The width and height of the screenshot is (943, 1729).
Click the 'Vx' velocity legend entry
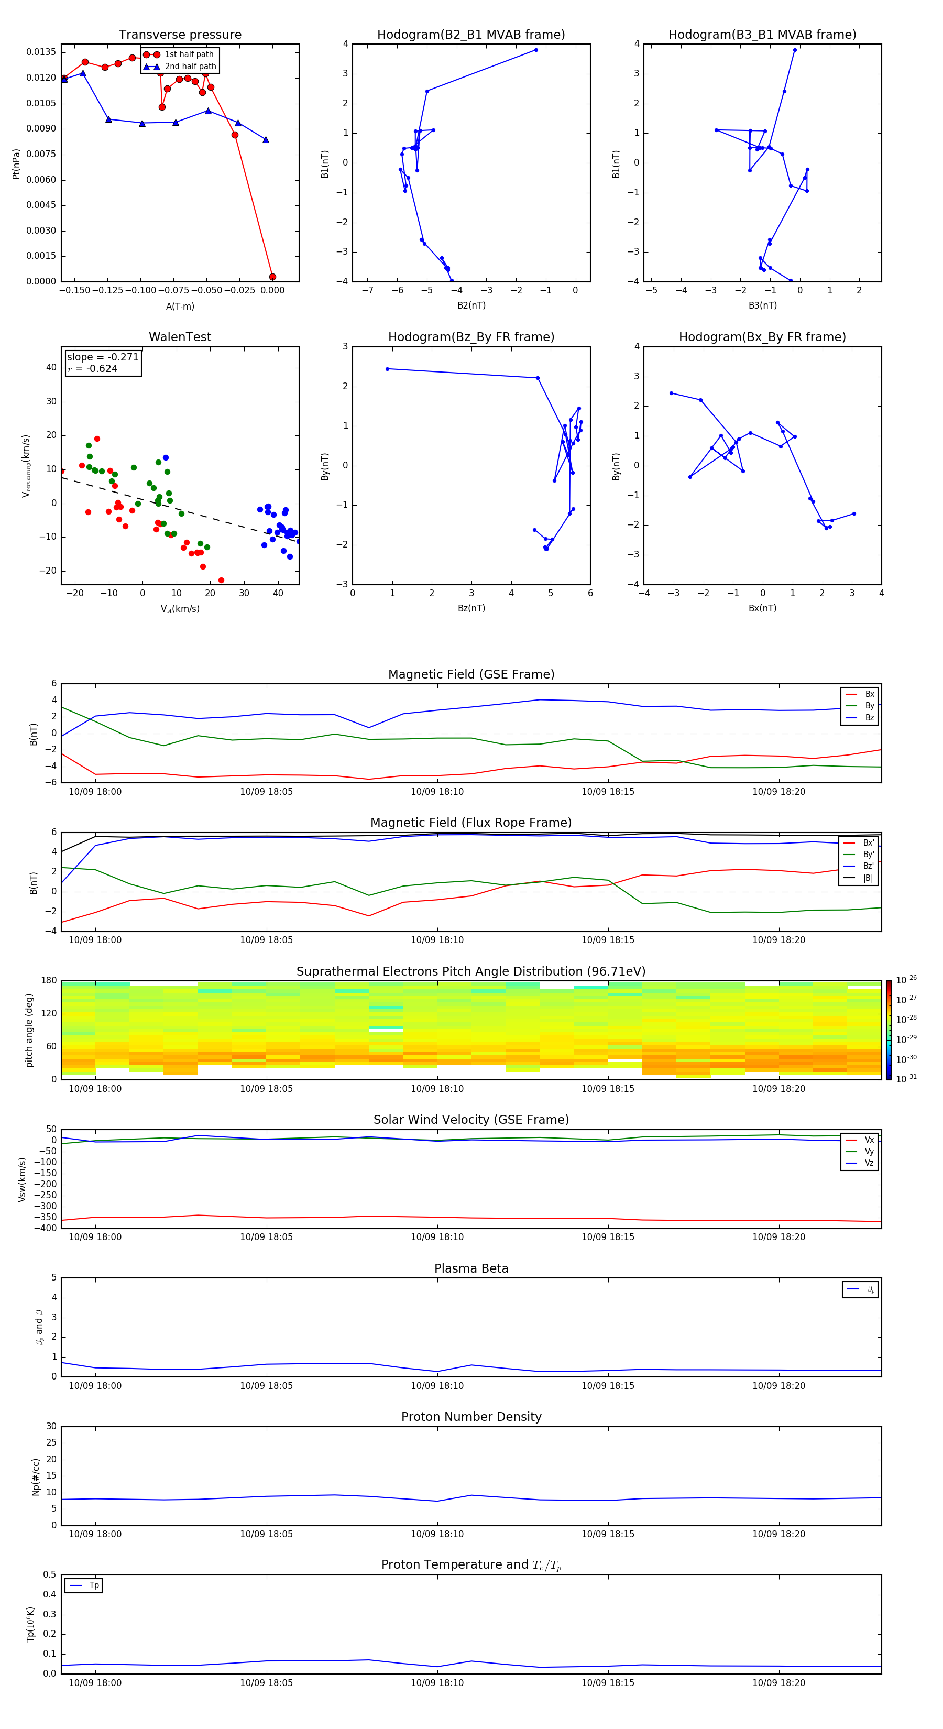(x=860, y=1140)
